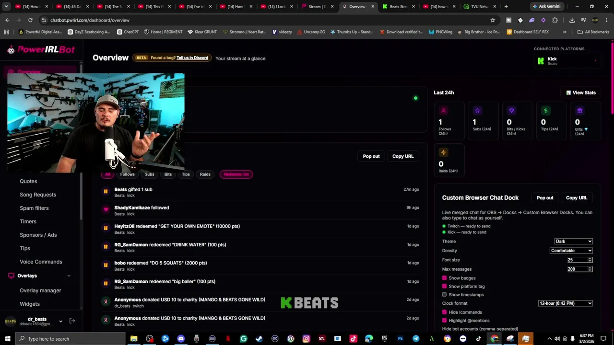Open Voice Commands in the sidebar
This screenshot has width=614, height=345.
click(41, 262)
